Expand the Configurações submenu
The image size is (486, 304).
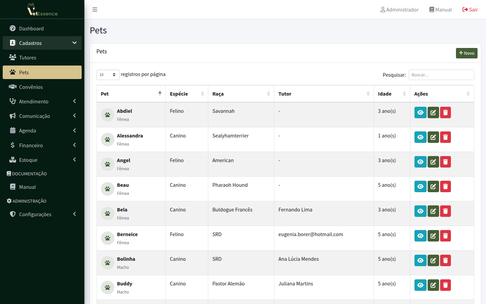pyautogui.click(x=42, y=214)
